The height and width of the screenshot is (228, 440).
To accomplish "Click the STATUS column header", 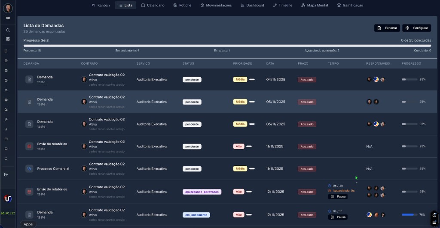I will 188,63.
